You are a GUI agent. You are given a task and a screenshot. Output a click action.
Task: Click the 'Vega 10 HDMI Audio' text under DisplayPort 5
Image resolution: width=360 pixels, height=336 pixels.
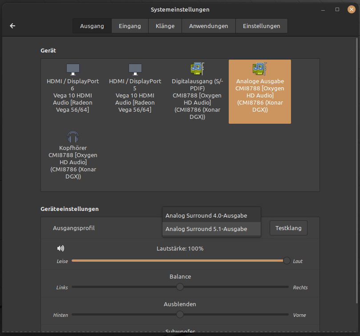[135, 99]
